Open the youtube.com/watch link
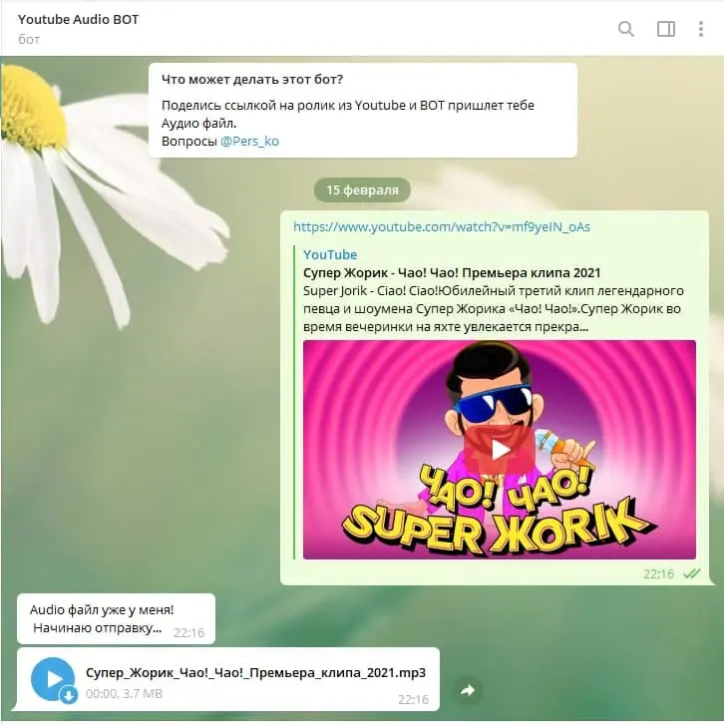The width and height of the screenshot is (724, 725). 442,226
